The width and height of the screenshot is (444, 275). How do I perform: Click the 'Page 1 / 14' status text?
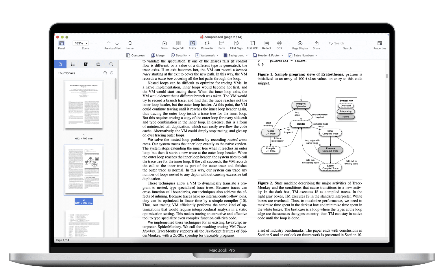pos(62,240)
